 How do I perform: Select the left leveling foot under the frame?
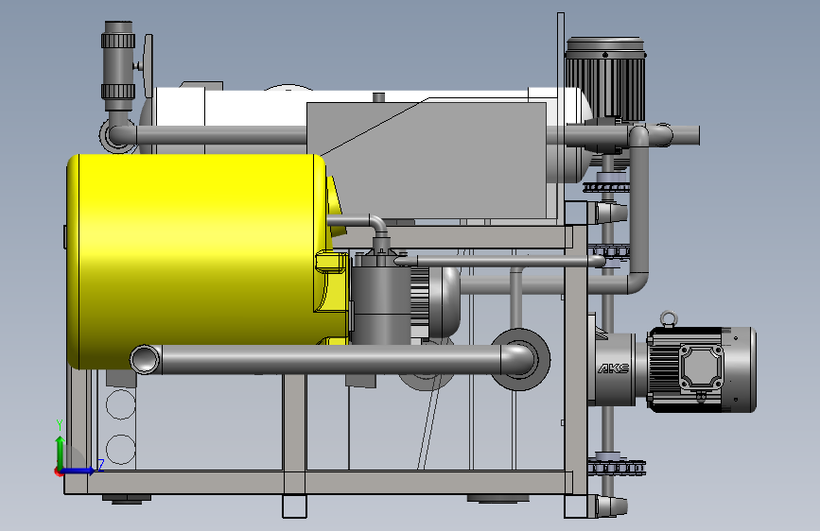pyautogui.click(x=127, y=499)
